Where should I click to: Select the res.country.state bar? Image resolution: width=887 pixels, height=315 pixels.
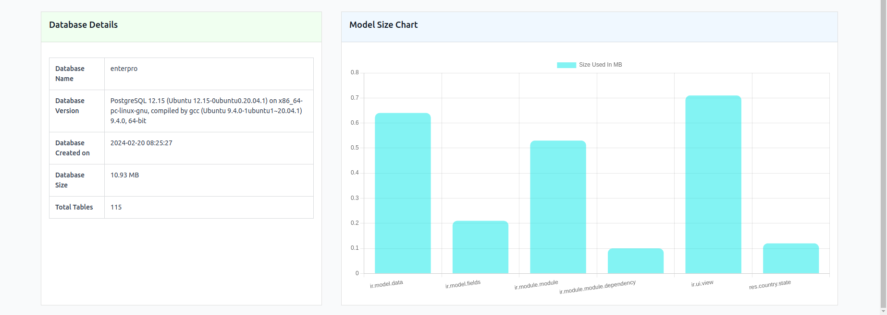click(x=790, y=258)
